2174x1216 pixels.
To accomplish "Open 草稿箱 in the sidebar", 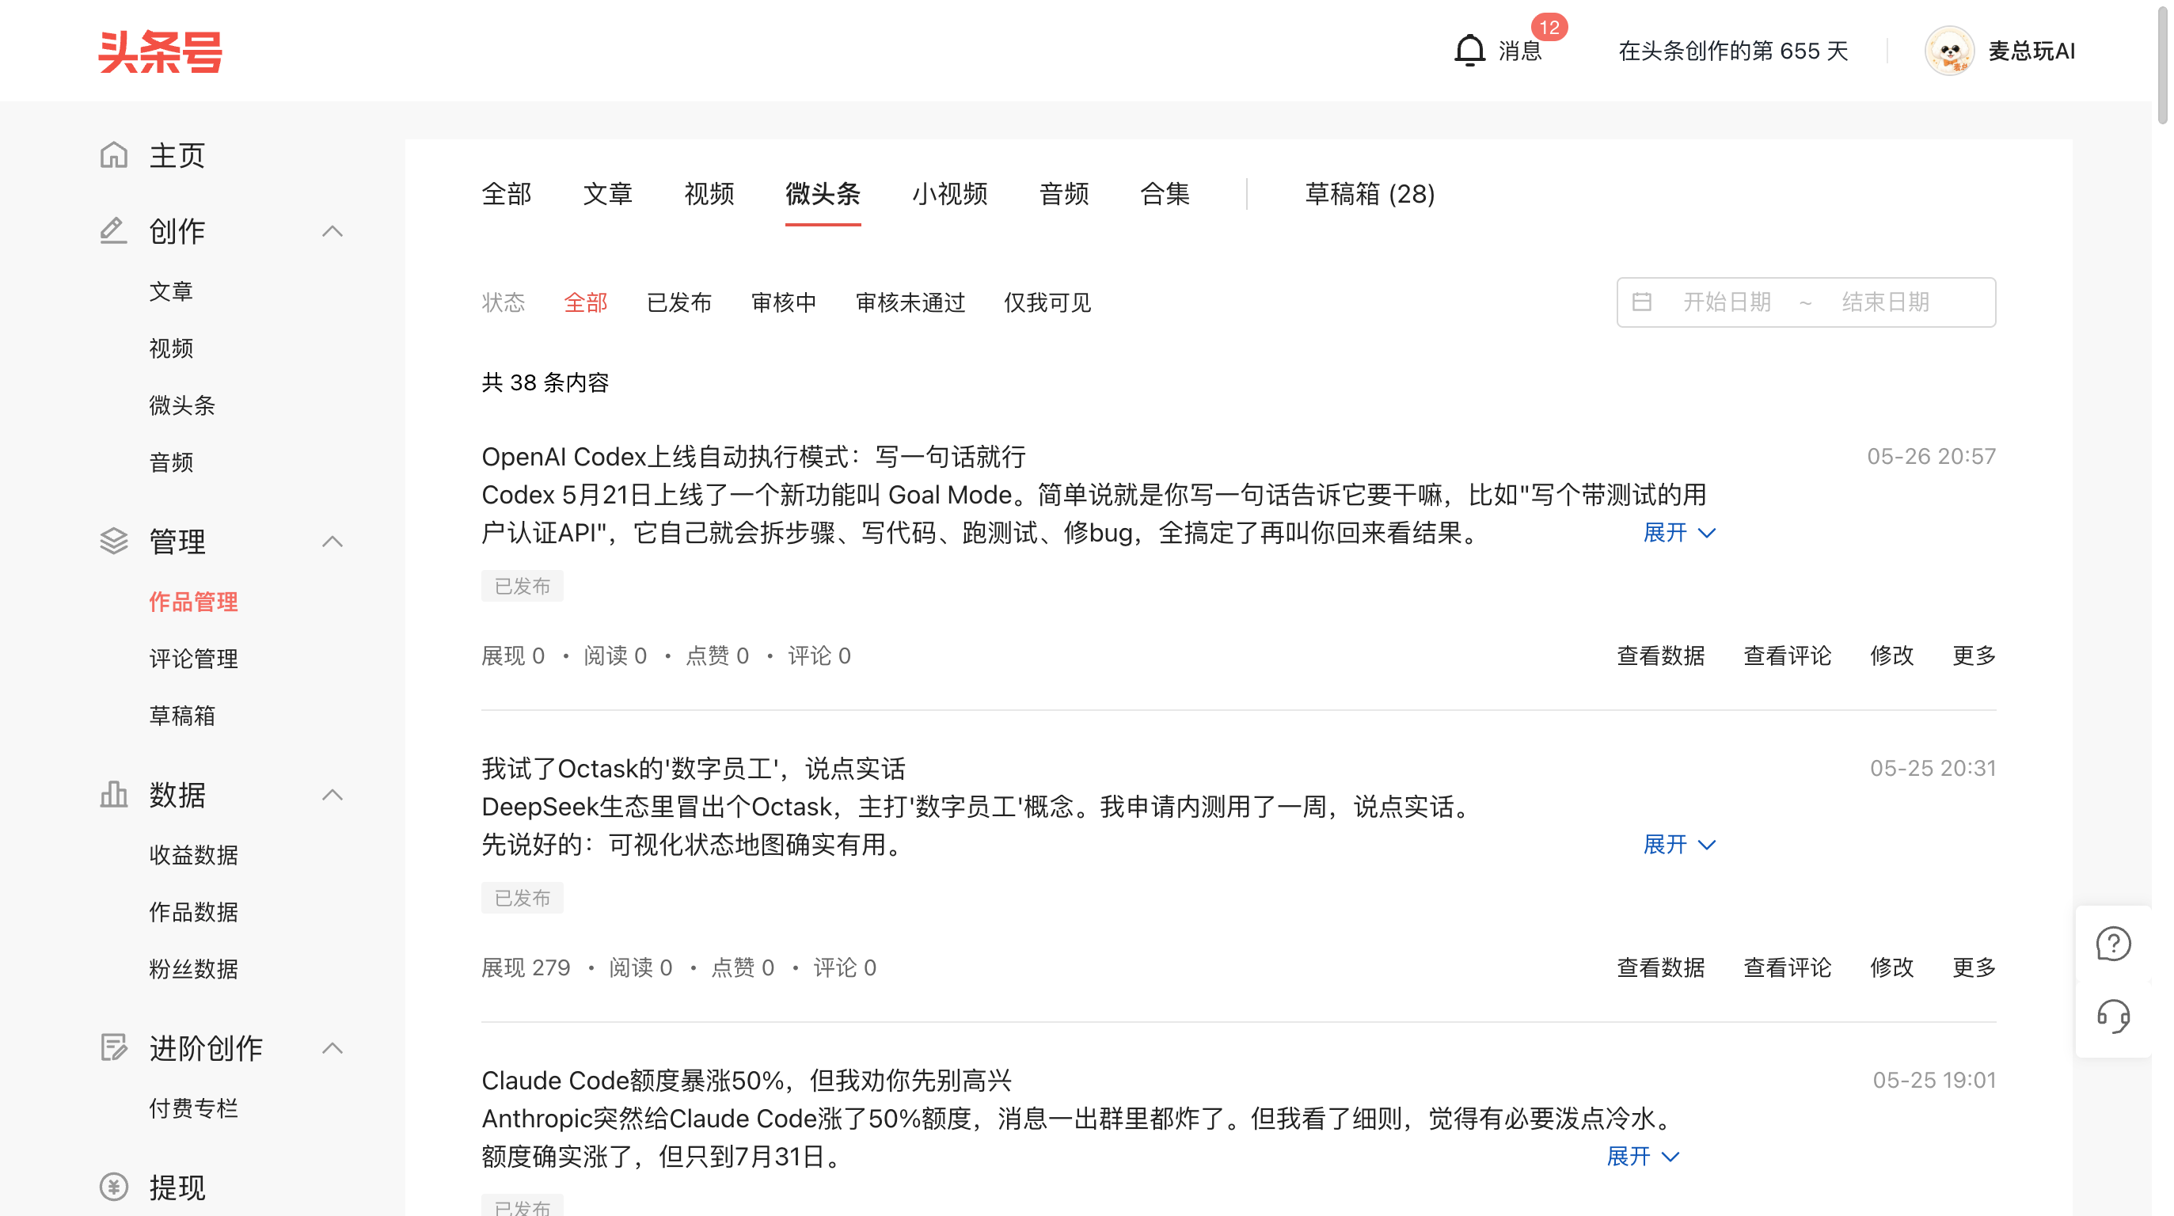I will 182,716.
